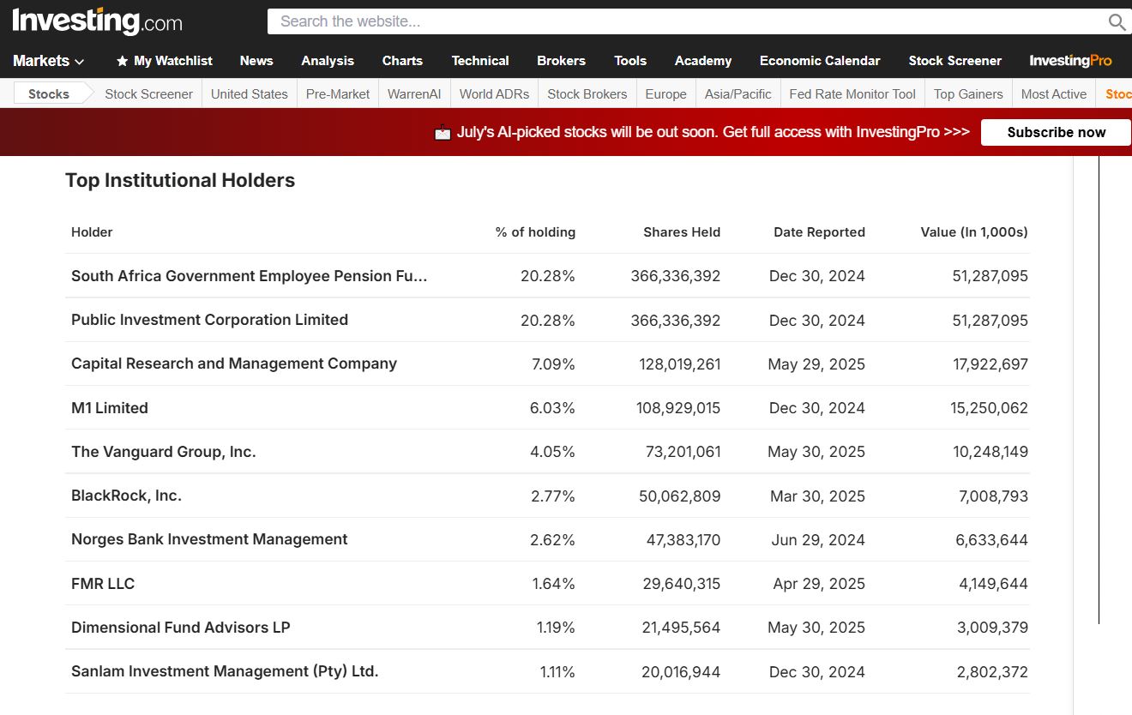Open the Europe sub-tab
The width and height of the screenshot is (1132, 715).
[x=665, y=94]
